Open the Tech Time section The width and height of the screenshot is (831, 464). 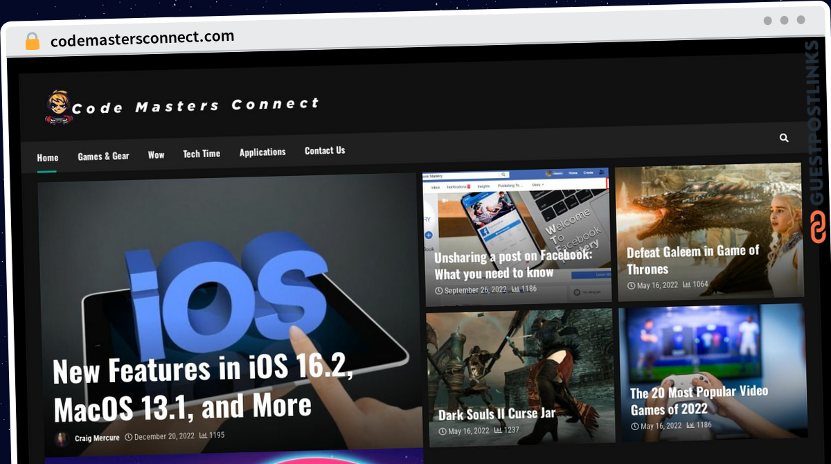(202, 154)
